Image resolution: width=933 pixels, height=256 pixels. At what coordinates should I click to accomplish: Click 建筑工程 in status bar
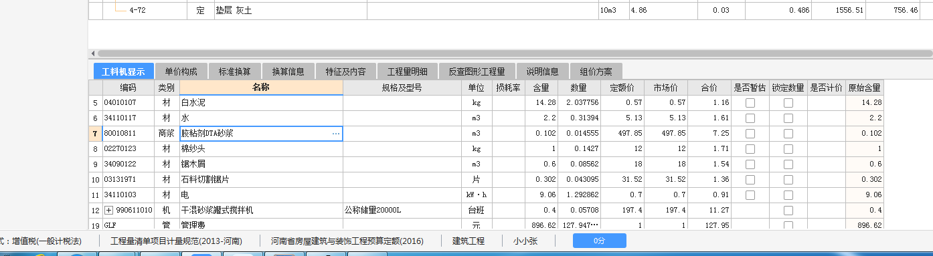coord(469,241)
